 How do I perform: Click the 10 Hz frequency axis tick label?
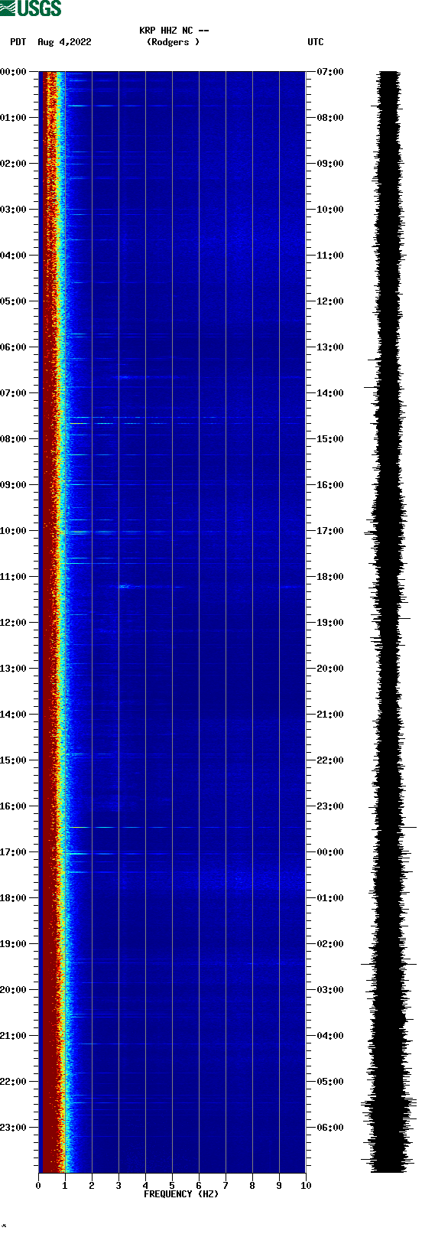306,1186
